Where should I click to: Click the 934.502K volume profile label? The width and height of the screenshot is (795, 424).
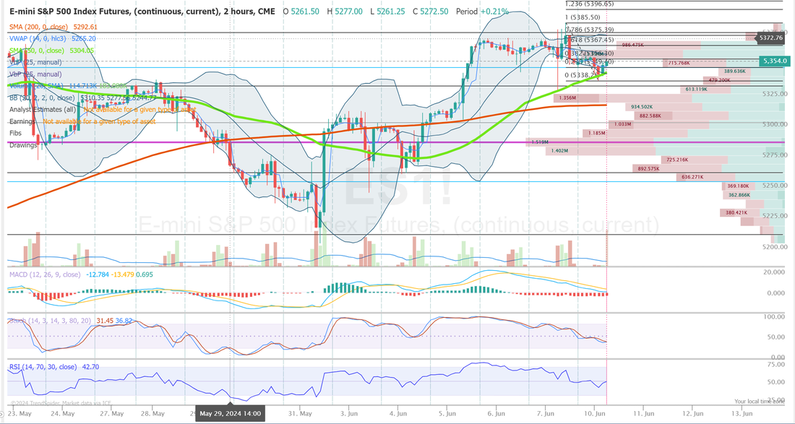(x=643, y=107)
